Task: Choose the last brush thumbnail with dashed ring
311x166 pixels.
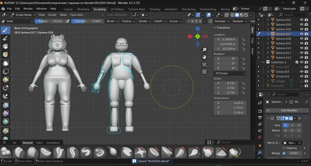Action: pos(235,152)
